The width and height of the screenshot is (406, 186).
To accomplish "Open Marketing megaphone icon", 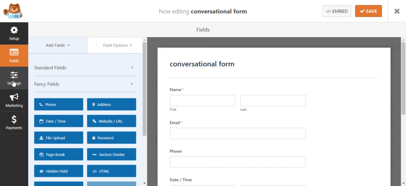I will [14, 97].
